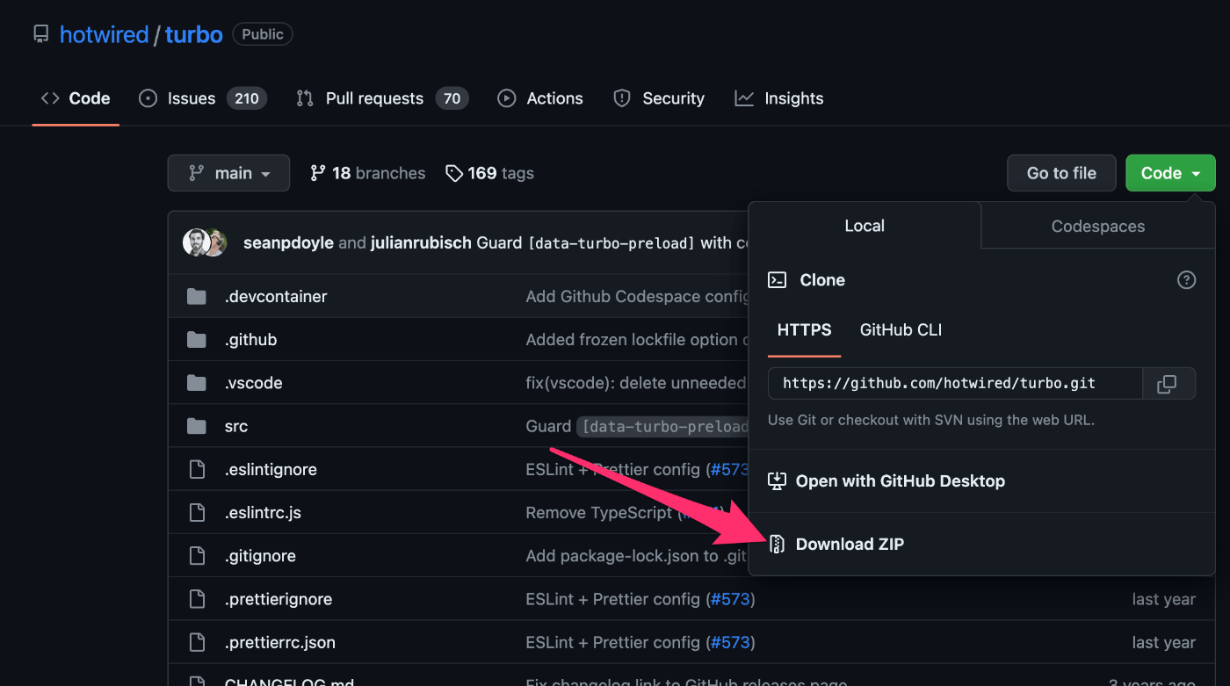The image size is (1230, 686).
Task: Click the Public visibility badge
Action: tap(263, 34)
